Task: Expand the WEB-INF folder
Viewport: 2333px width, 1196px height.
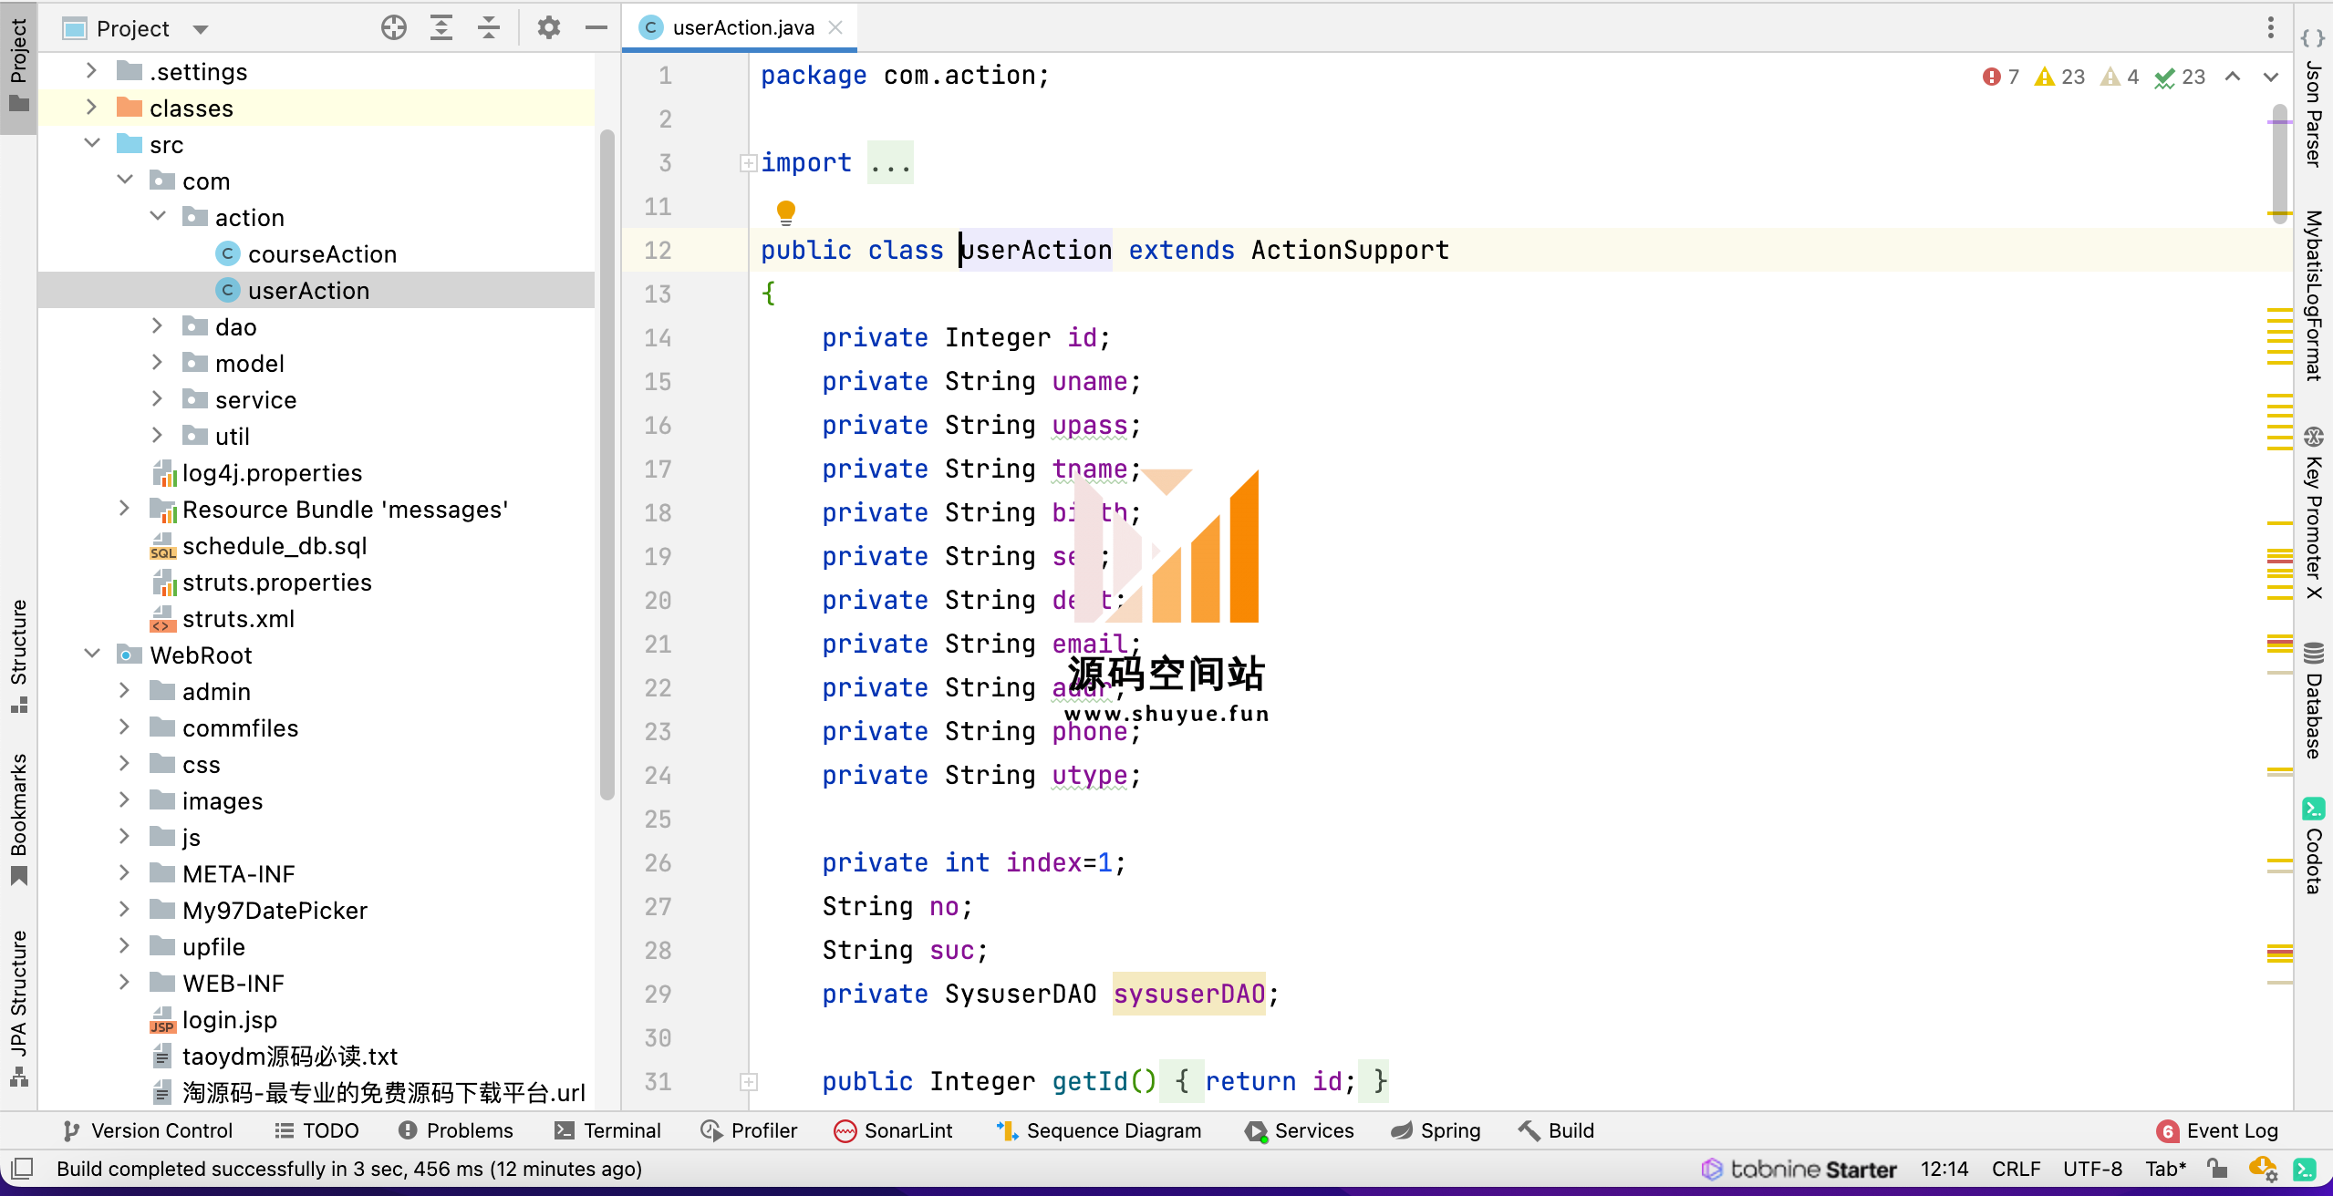Action: pyautogui.click(x=125, y=982)
